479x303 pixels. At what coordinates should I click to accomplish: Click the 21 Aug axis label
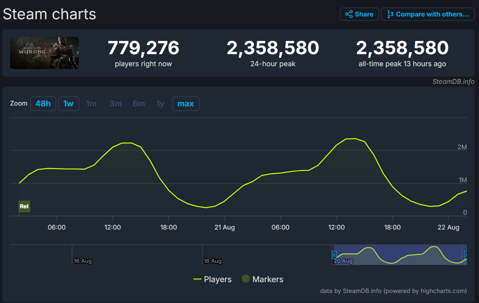coord(225,227)
